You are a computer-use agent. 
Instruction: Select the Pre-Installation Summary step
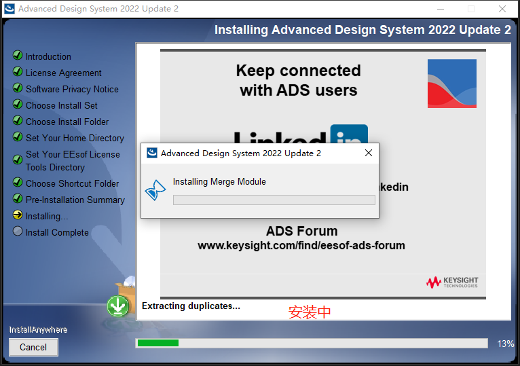tap(75, 200)
